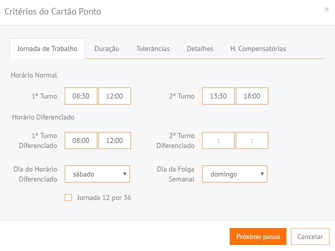Click the 1º Turno start time 08:30
This screenshot has width=335, height=251.
pyautogui.click(x=81, y=96)
